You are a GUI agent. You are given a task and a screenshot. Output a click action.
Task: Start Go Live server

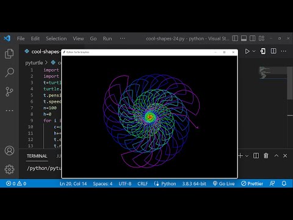coord(223,184)
